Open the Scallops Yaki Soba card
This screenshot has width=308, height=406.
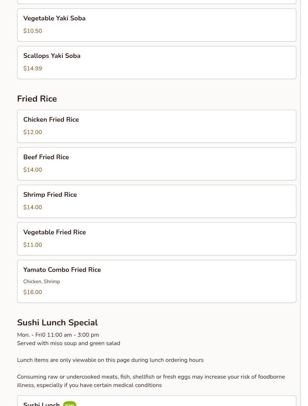(x=157, y=62)
